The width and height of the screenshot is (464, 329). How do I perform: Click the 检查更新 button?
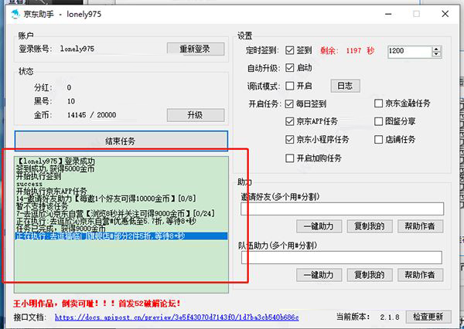(x=428, y=317)
